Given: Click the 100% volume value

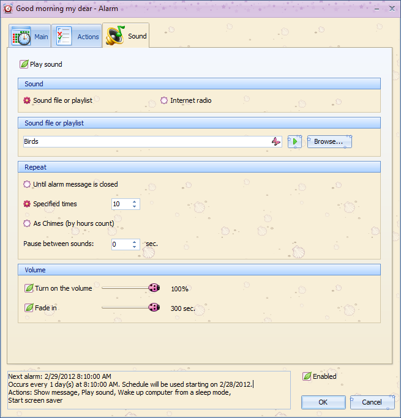Looking at the screenshot, I should [180, 289].
